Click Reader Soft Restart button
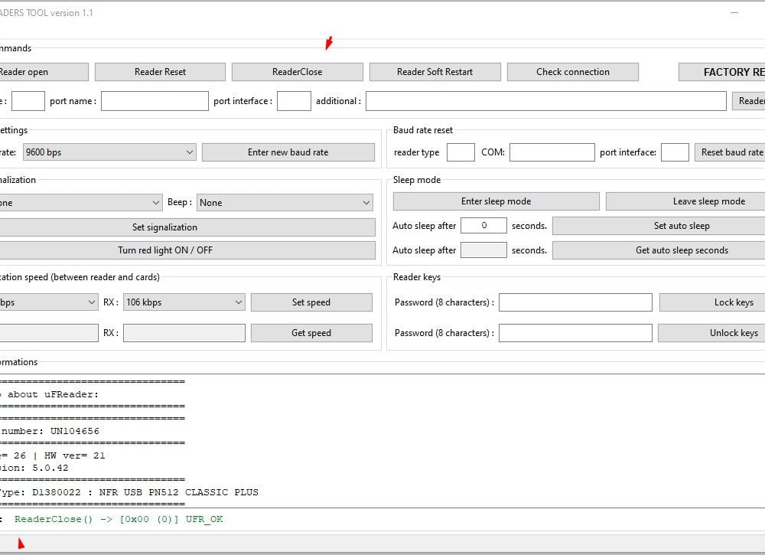The width and height of the screenshot is (765, 555). click(435, 72)
